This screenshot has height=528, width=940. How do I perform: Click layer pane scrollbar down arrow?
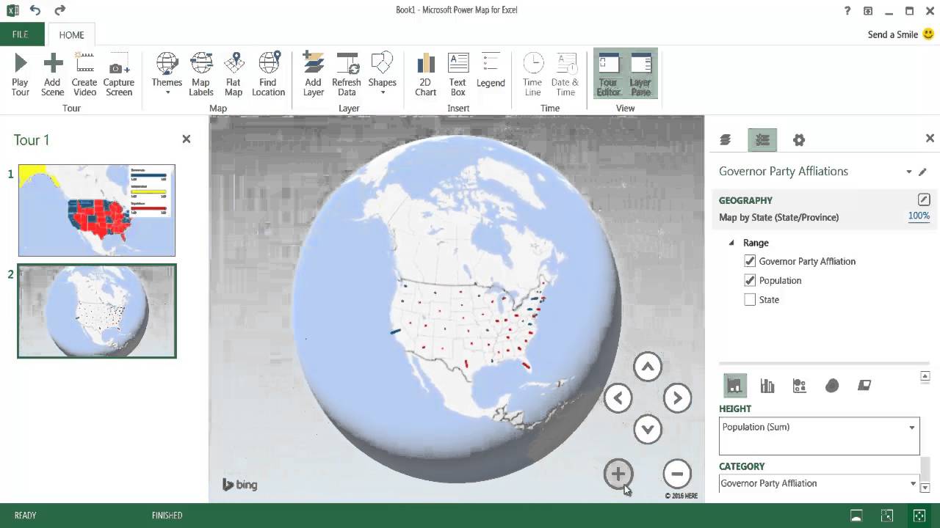coord(925,488)
